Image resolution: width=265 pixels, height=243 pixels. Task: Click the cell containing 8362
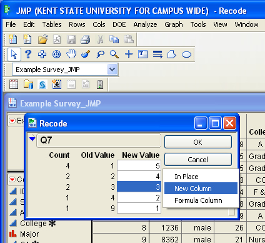166,239
